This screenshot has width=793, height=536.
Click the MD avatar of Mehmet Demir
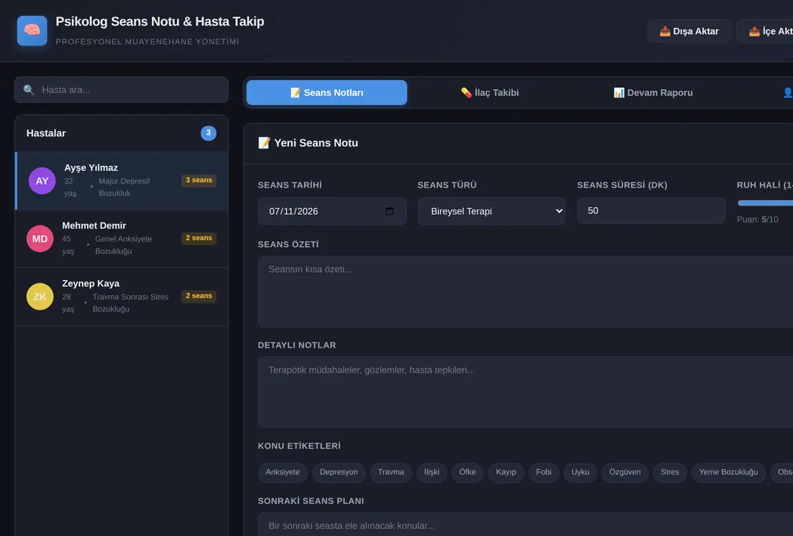click(40, 239)
